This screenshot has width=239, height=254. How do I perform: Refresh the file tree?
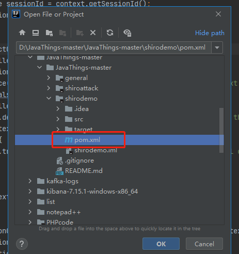(110, 33)
